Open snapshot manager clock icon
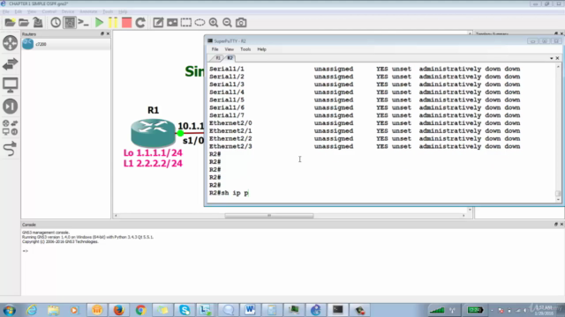 (x=56, y=23)
